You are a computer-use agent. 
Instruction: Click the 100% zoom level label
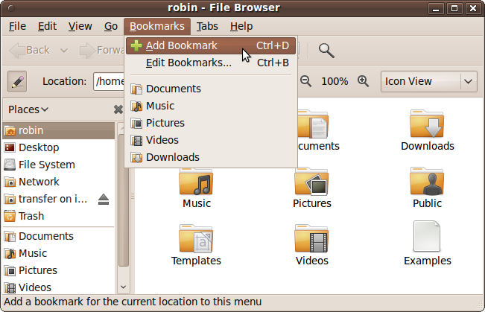coord(335,82)
